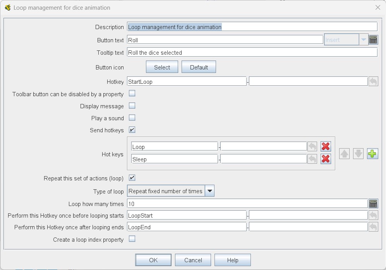Enable Play a sound checkbox
This screenshot has width=386, height=270.
click(132, 118)
